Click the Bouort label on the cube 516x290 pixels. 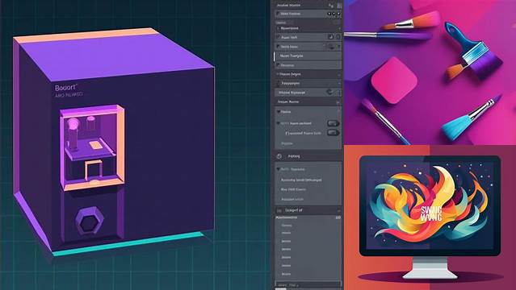[66, 88]
